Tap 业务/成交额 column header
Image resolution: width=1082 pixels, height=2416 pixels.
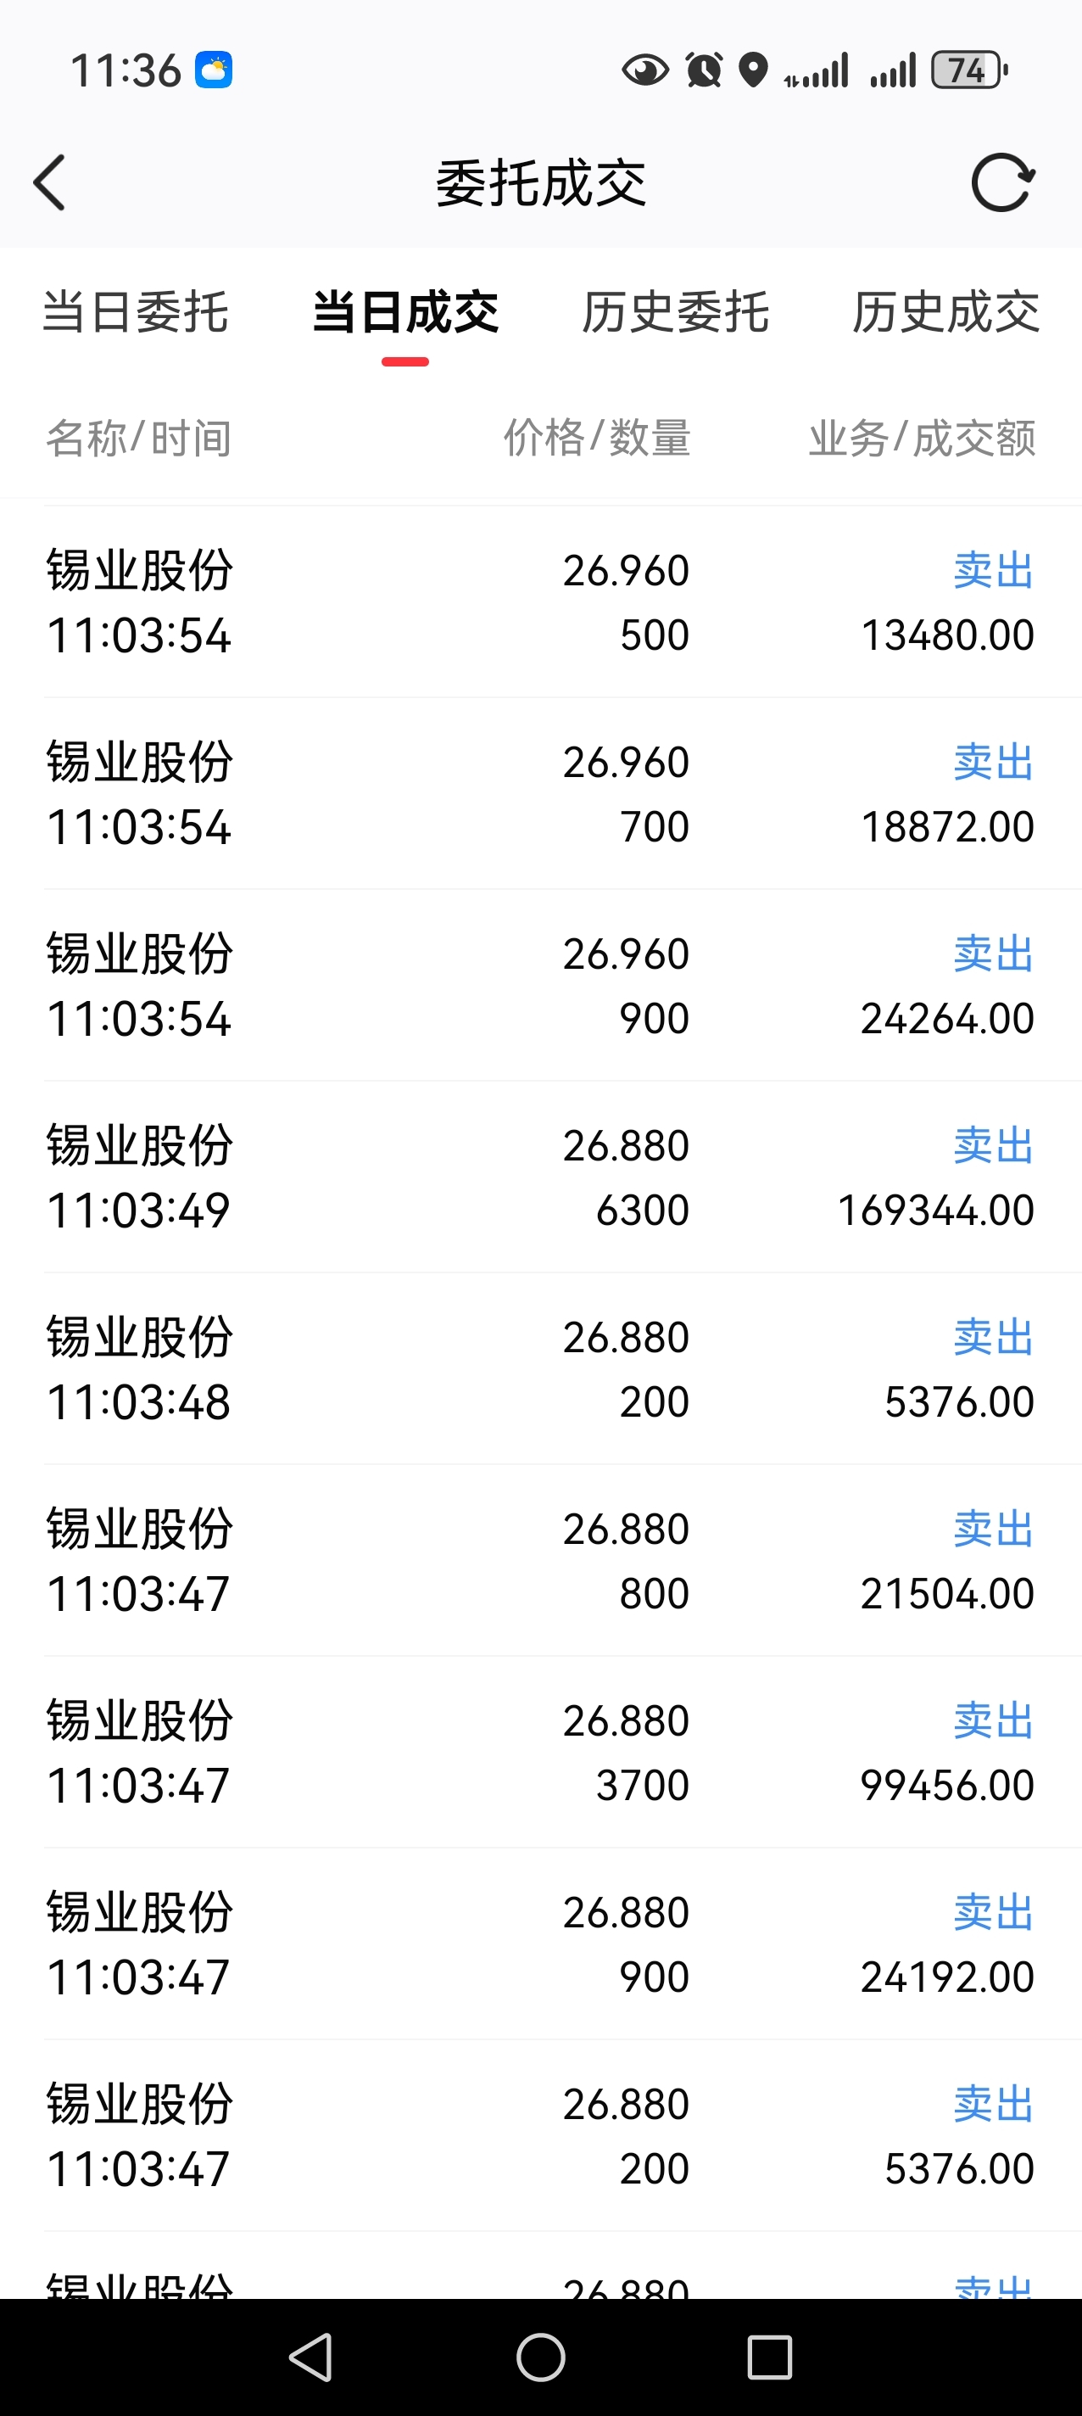click(923, 438)
